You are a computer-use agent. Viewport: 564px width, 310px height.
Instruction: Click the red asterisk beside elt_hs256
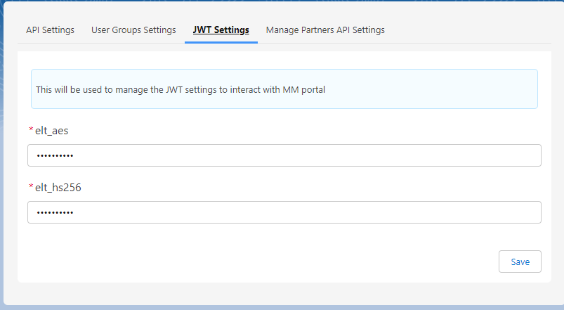(31, 186)
